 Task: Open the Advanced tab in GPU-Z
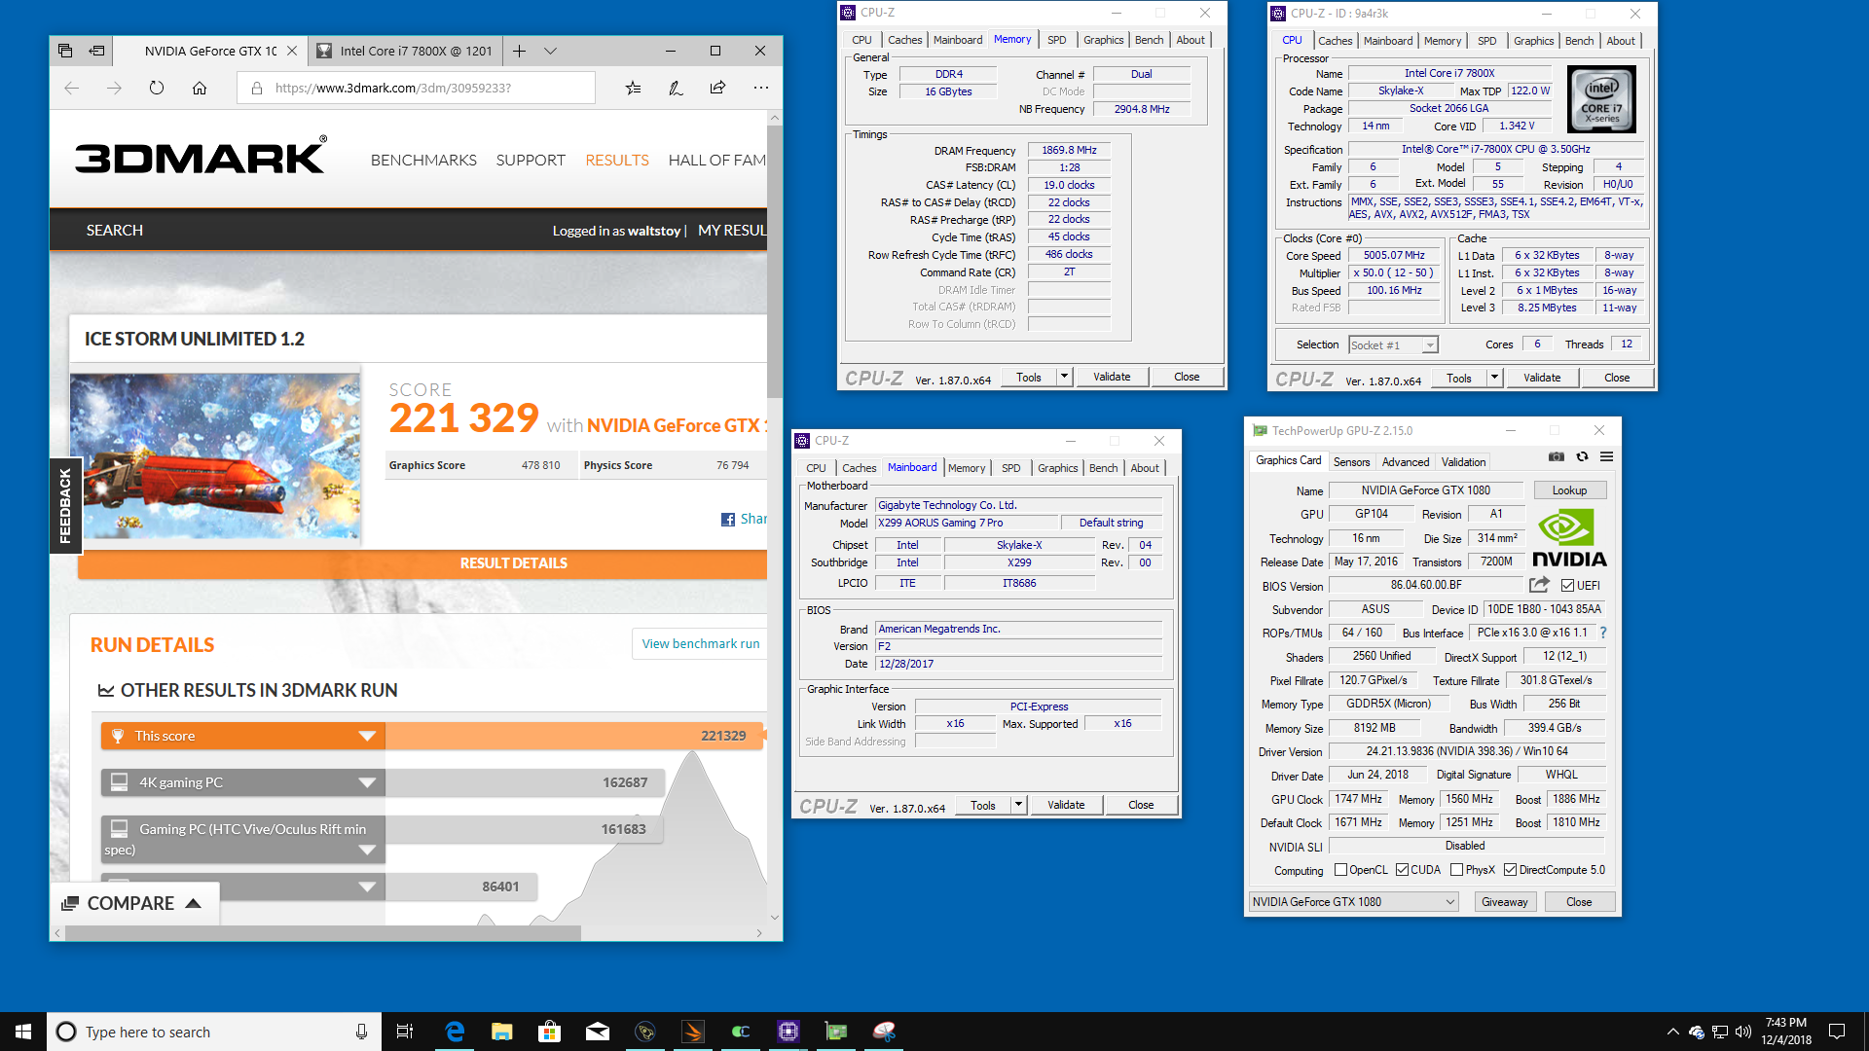[x=1406, y=462]
